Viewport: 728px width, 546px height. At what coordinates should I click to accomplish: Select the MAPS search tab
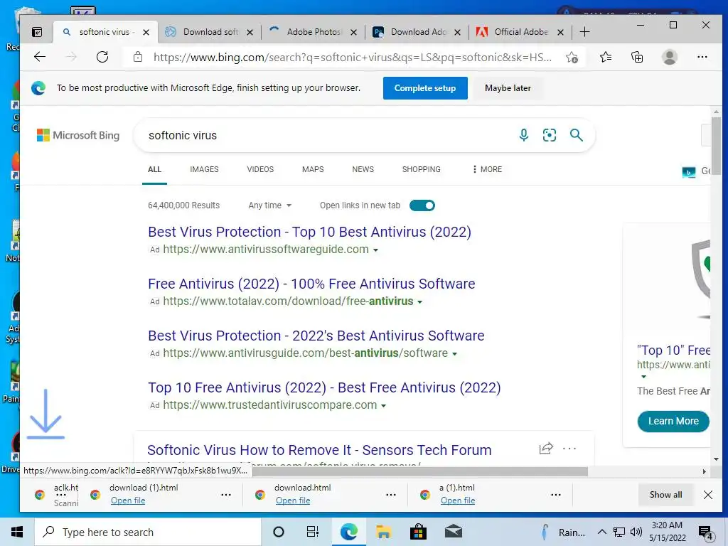(313, 169)
